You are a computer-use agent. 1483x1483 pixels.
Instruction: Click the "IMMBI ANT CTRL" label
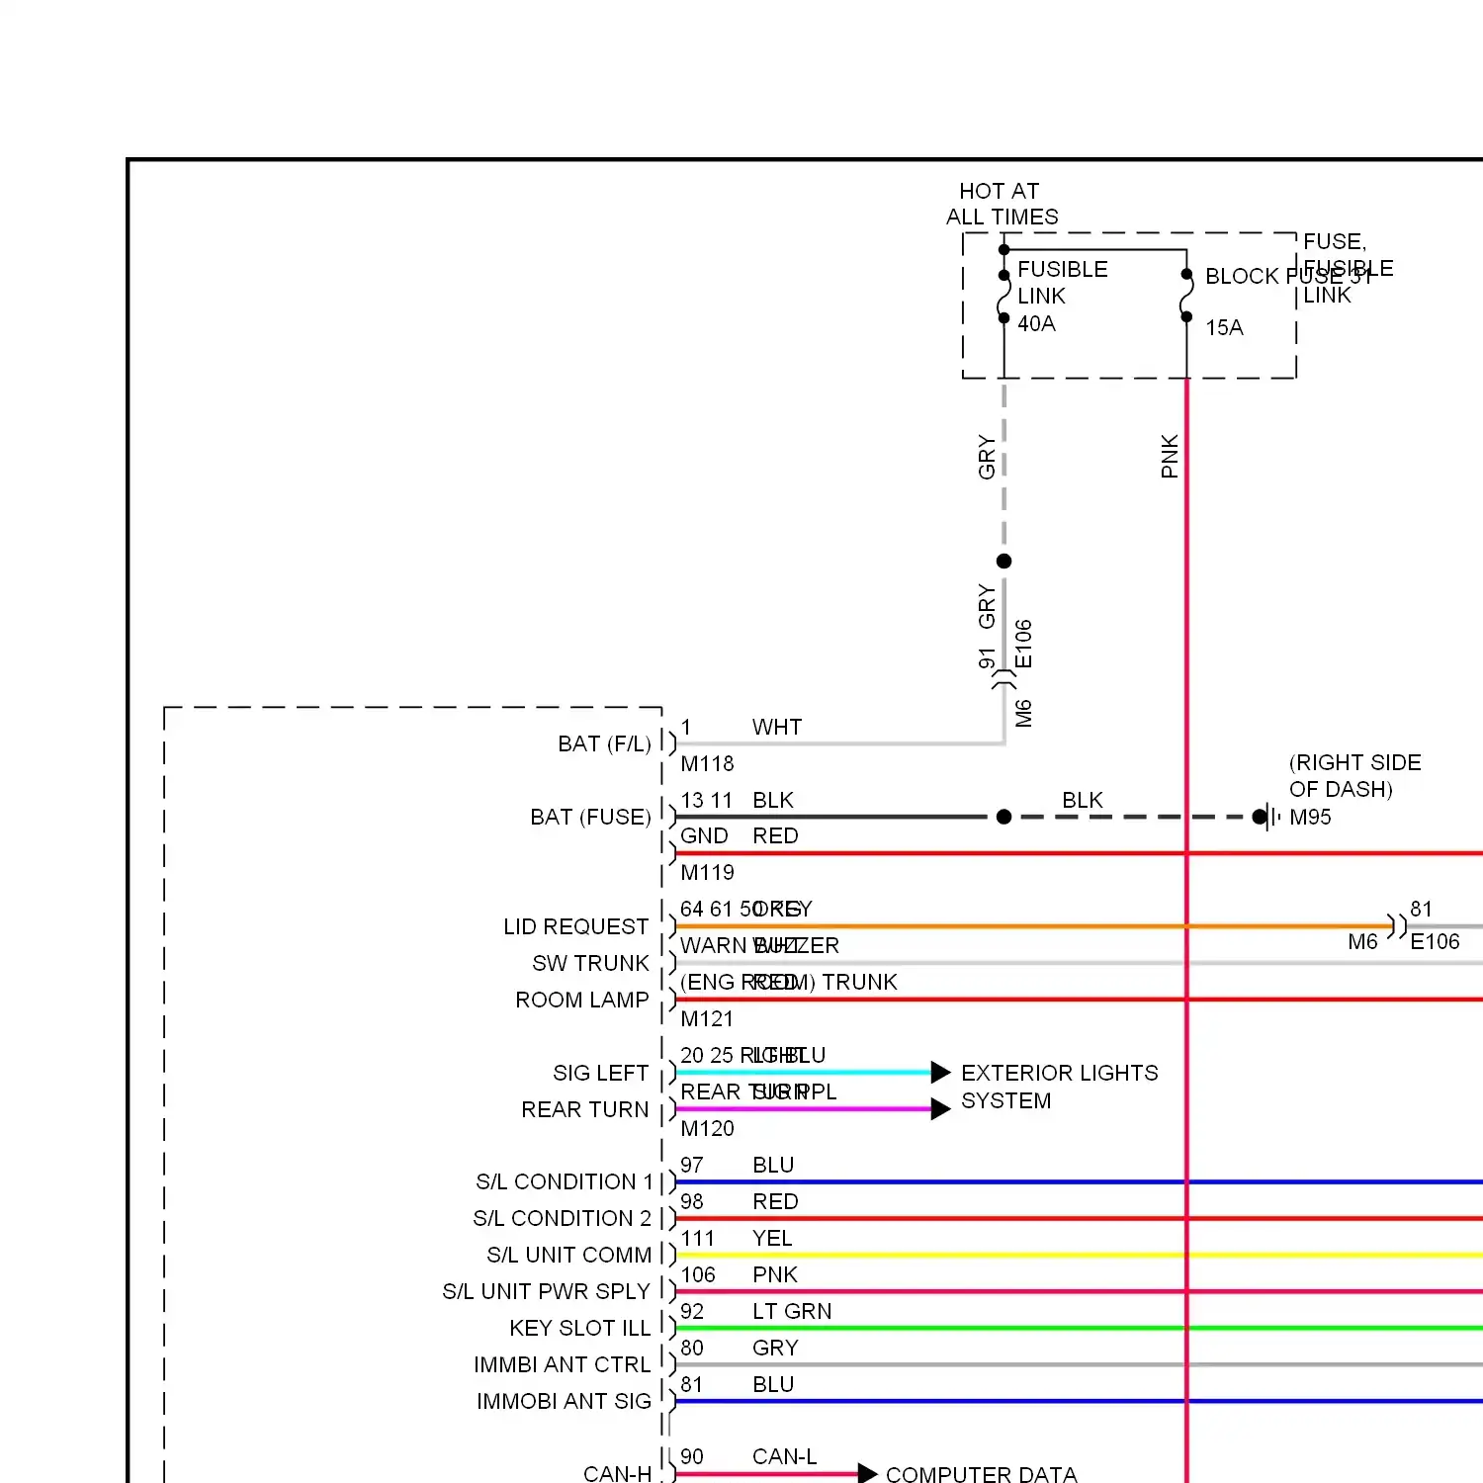pyautogui.click(x=562, y=1364)
